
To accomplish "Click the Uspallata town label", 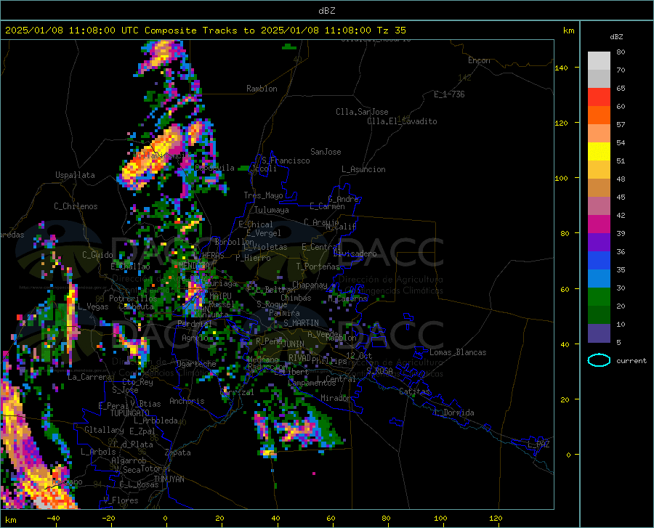I will (x=75, y=175).
